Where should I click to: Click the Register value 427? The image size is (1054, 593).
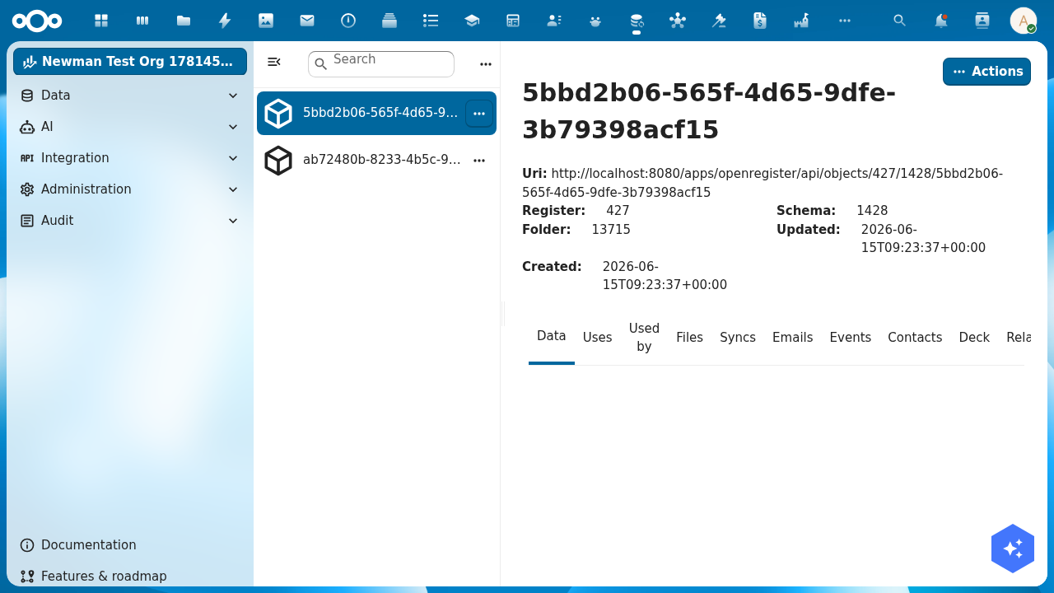(x=618, y=211)
